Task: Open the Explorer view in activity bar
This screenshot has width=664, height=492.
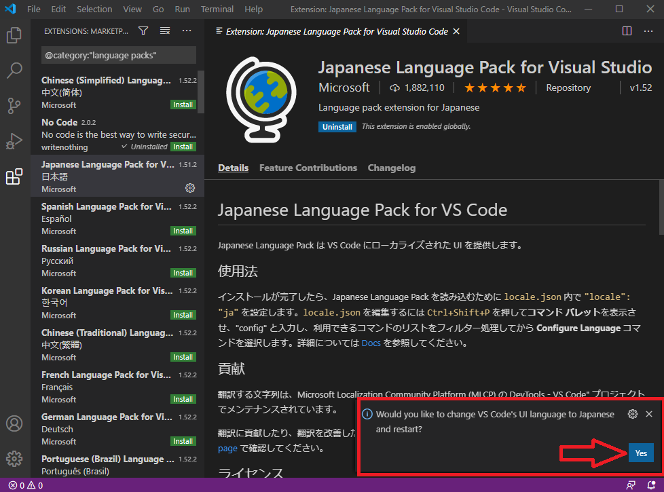Action: coord(14,35)
